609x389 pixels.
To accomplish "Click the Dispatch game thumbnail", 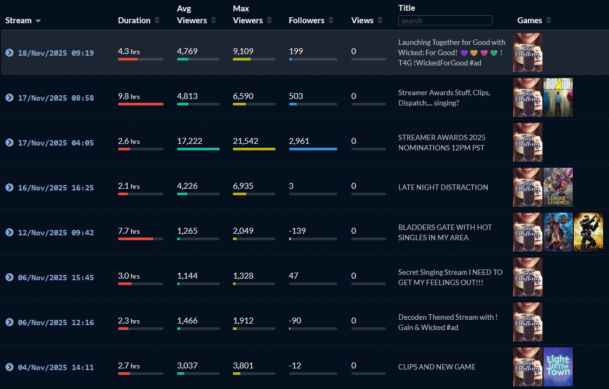I will click(558, 97).
